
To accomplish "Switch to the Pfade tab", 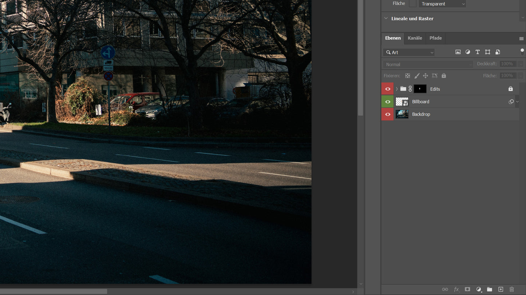I will pos(435,38).
